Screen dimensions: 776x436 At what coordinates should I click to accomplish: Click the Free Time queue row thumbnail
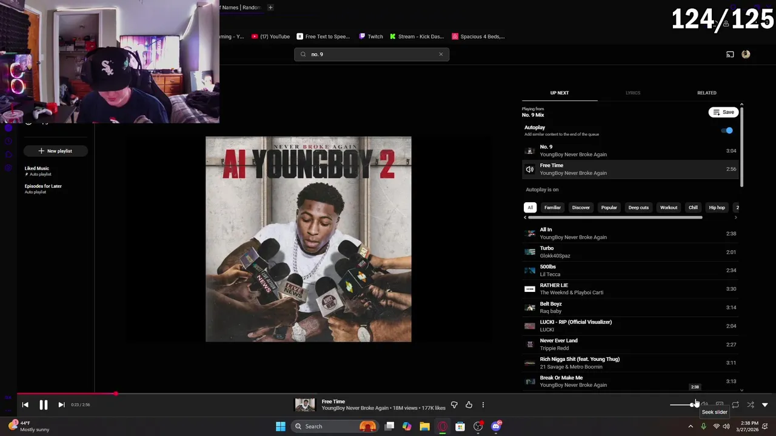530,170
